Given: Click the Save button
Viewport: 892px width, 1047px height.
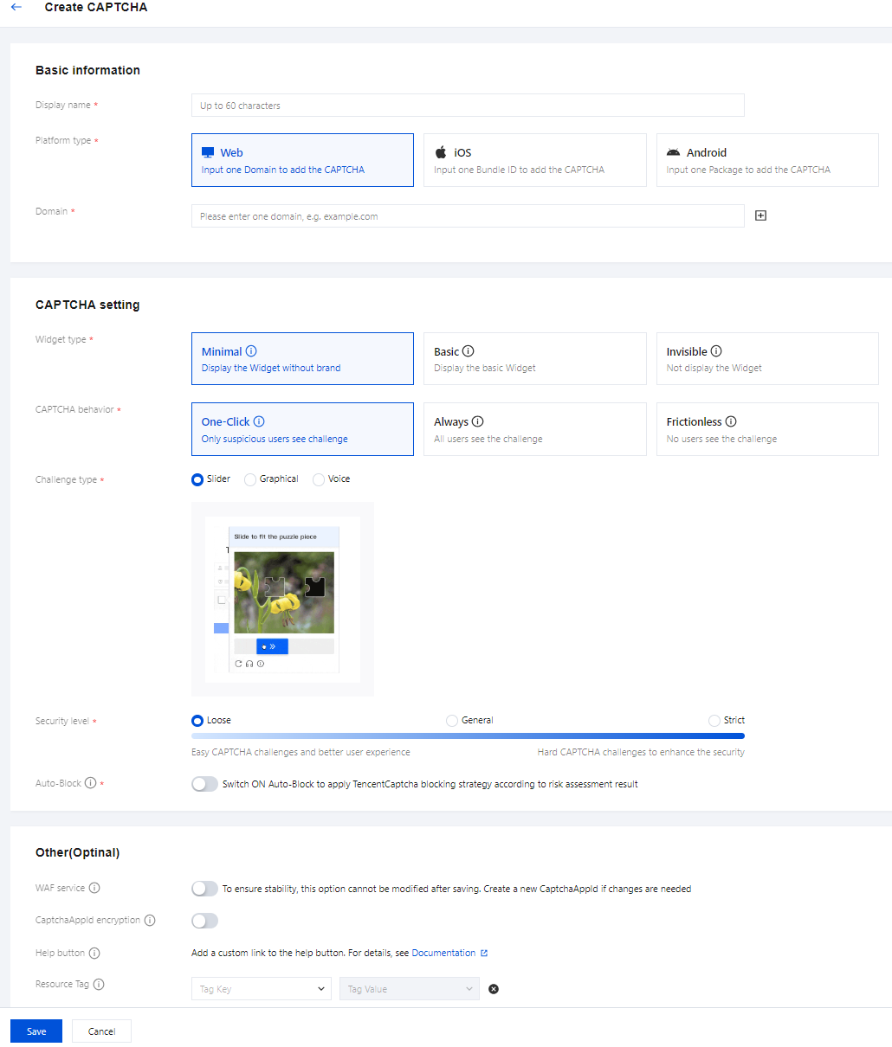Looking at the screenshot, I should 36,1031.
